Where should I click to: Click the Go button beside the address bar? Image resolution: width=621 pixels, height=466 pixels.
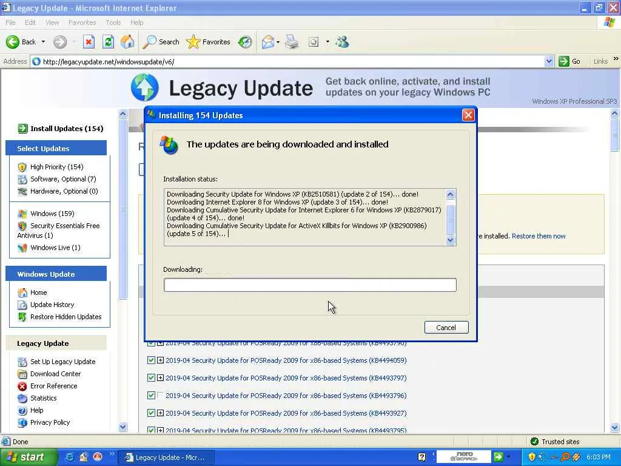pos(569,61)
